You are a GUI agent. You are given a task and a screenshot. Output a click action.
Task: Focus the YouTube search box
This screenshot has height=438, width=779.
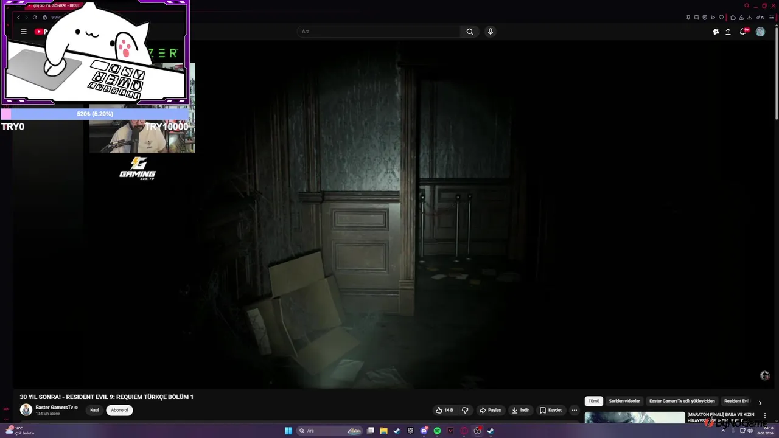(380, 32)
